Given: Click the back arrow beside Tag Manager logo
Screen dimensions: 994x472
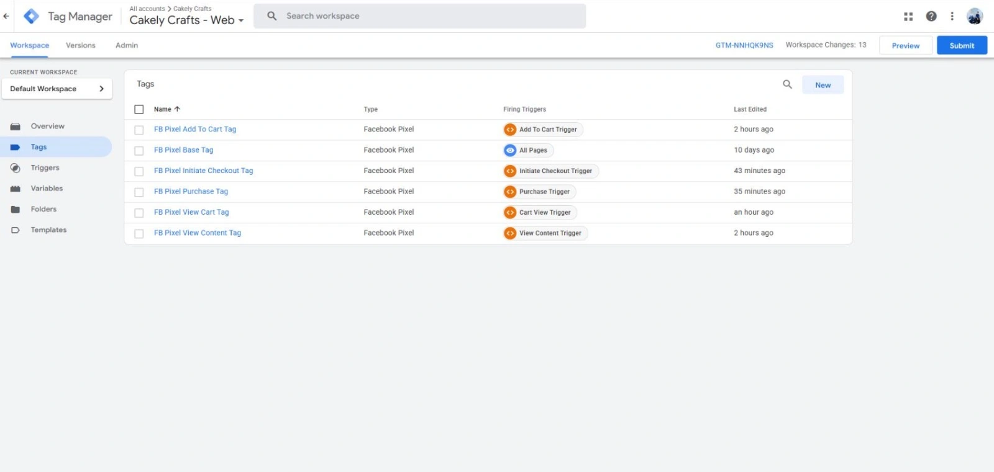Looking at the screenshot, I should (x=6, y=17).
